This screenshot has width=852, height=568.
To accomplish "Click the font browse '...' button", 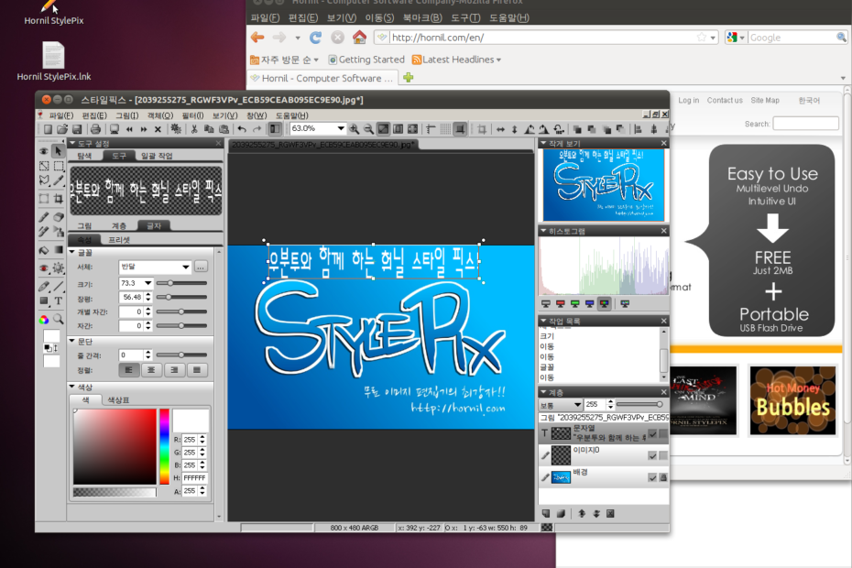I will tap(201, 267).
